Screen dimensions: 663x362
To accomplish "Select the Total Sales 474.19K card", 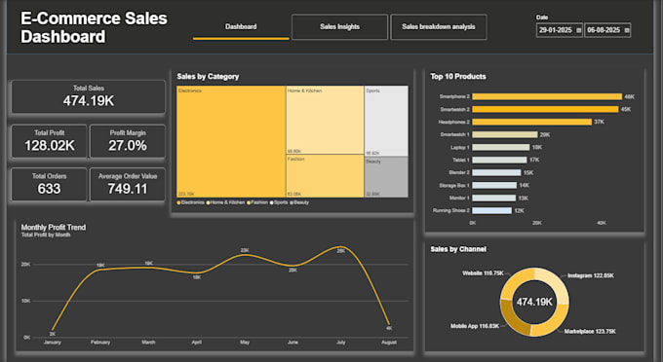I will click(x=89, y=96).
